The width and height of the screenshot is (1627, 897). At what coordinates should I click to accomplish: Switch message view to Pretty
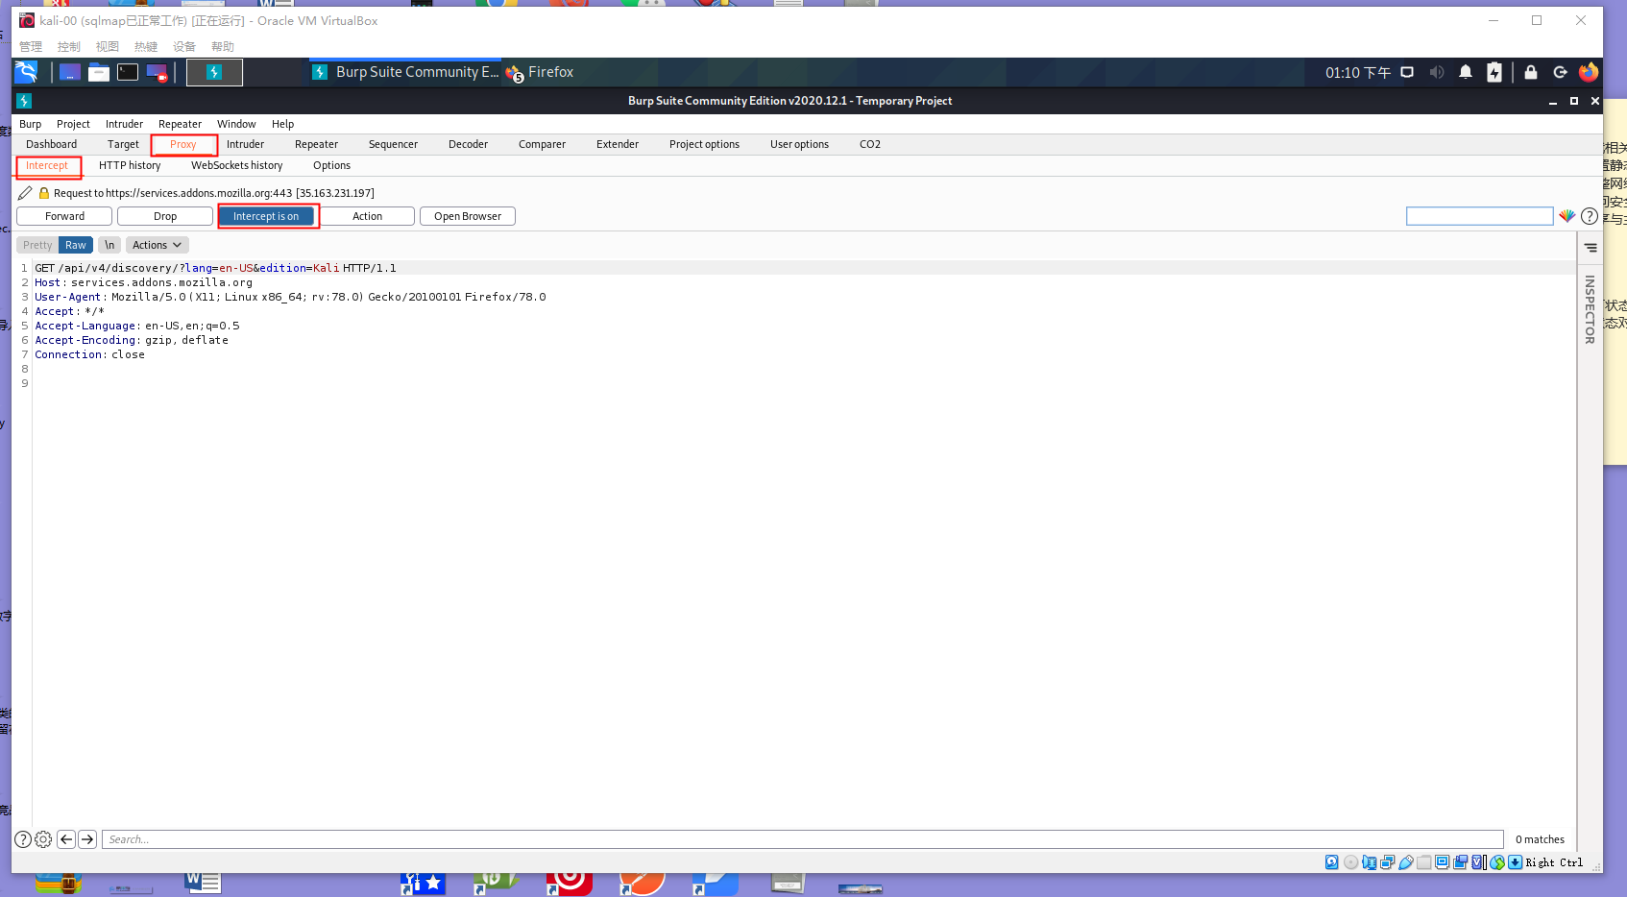[x=37, y=245]
